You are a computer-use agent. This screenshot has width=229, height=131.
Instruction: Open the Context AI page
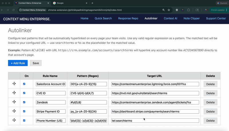point(170,18)
